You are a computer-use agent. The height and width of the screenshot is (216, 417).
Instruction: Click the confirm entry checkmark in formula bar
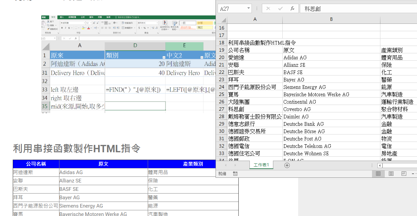tap(280, 9)
